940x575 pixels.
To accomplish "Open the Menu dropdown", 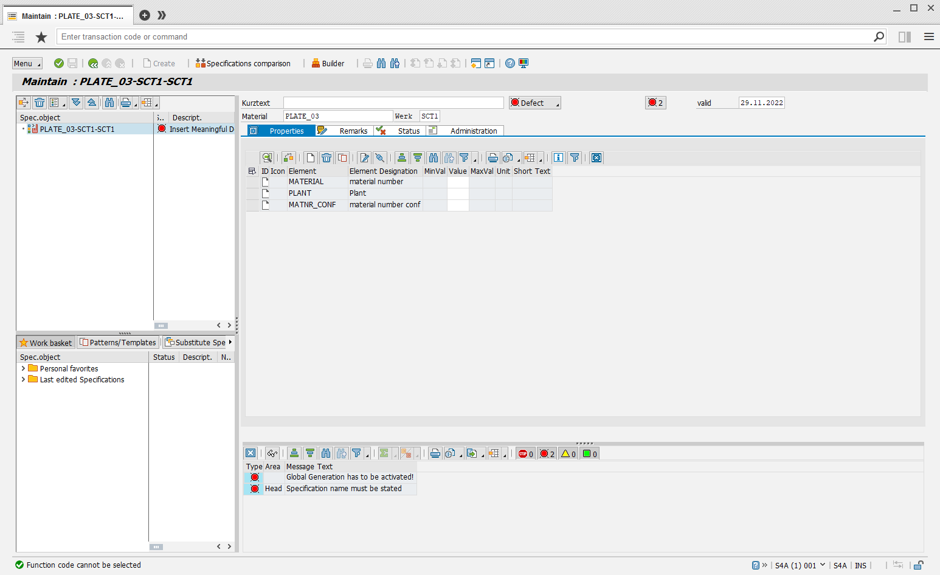I will 27,63.
